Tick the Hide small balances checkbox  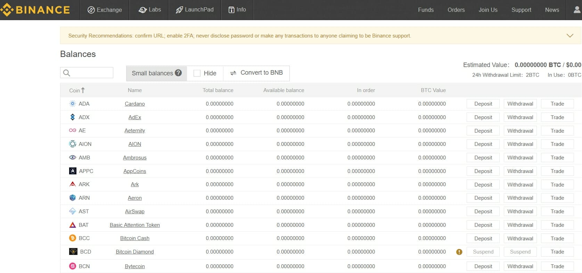(197, 73)
